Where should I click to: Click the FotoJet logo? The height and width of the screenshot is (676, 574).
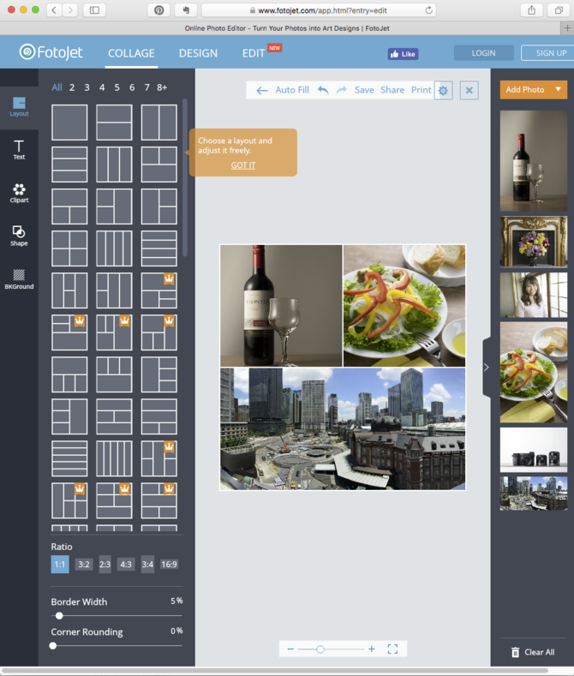(51, 52)
